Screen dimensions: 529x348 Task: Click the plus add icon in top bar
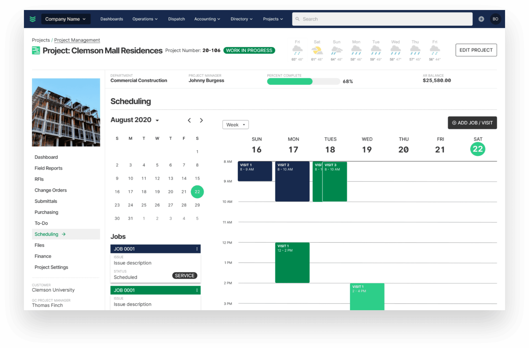pyautogui.click(x=481, y=19)
